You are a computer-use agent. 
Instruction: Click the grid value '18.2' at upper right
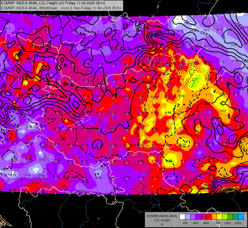click(x=206, y=30)
